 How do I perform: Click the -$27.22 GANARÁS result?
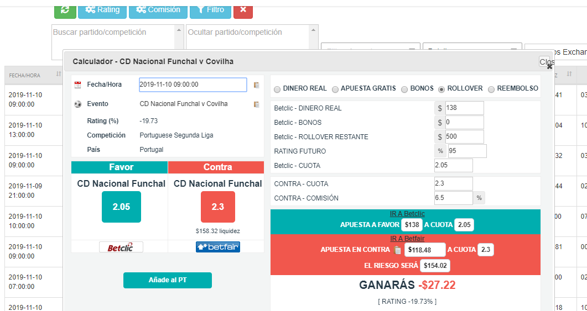coord(437,285)
